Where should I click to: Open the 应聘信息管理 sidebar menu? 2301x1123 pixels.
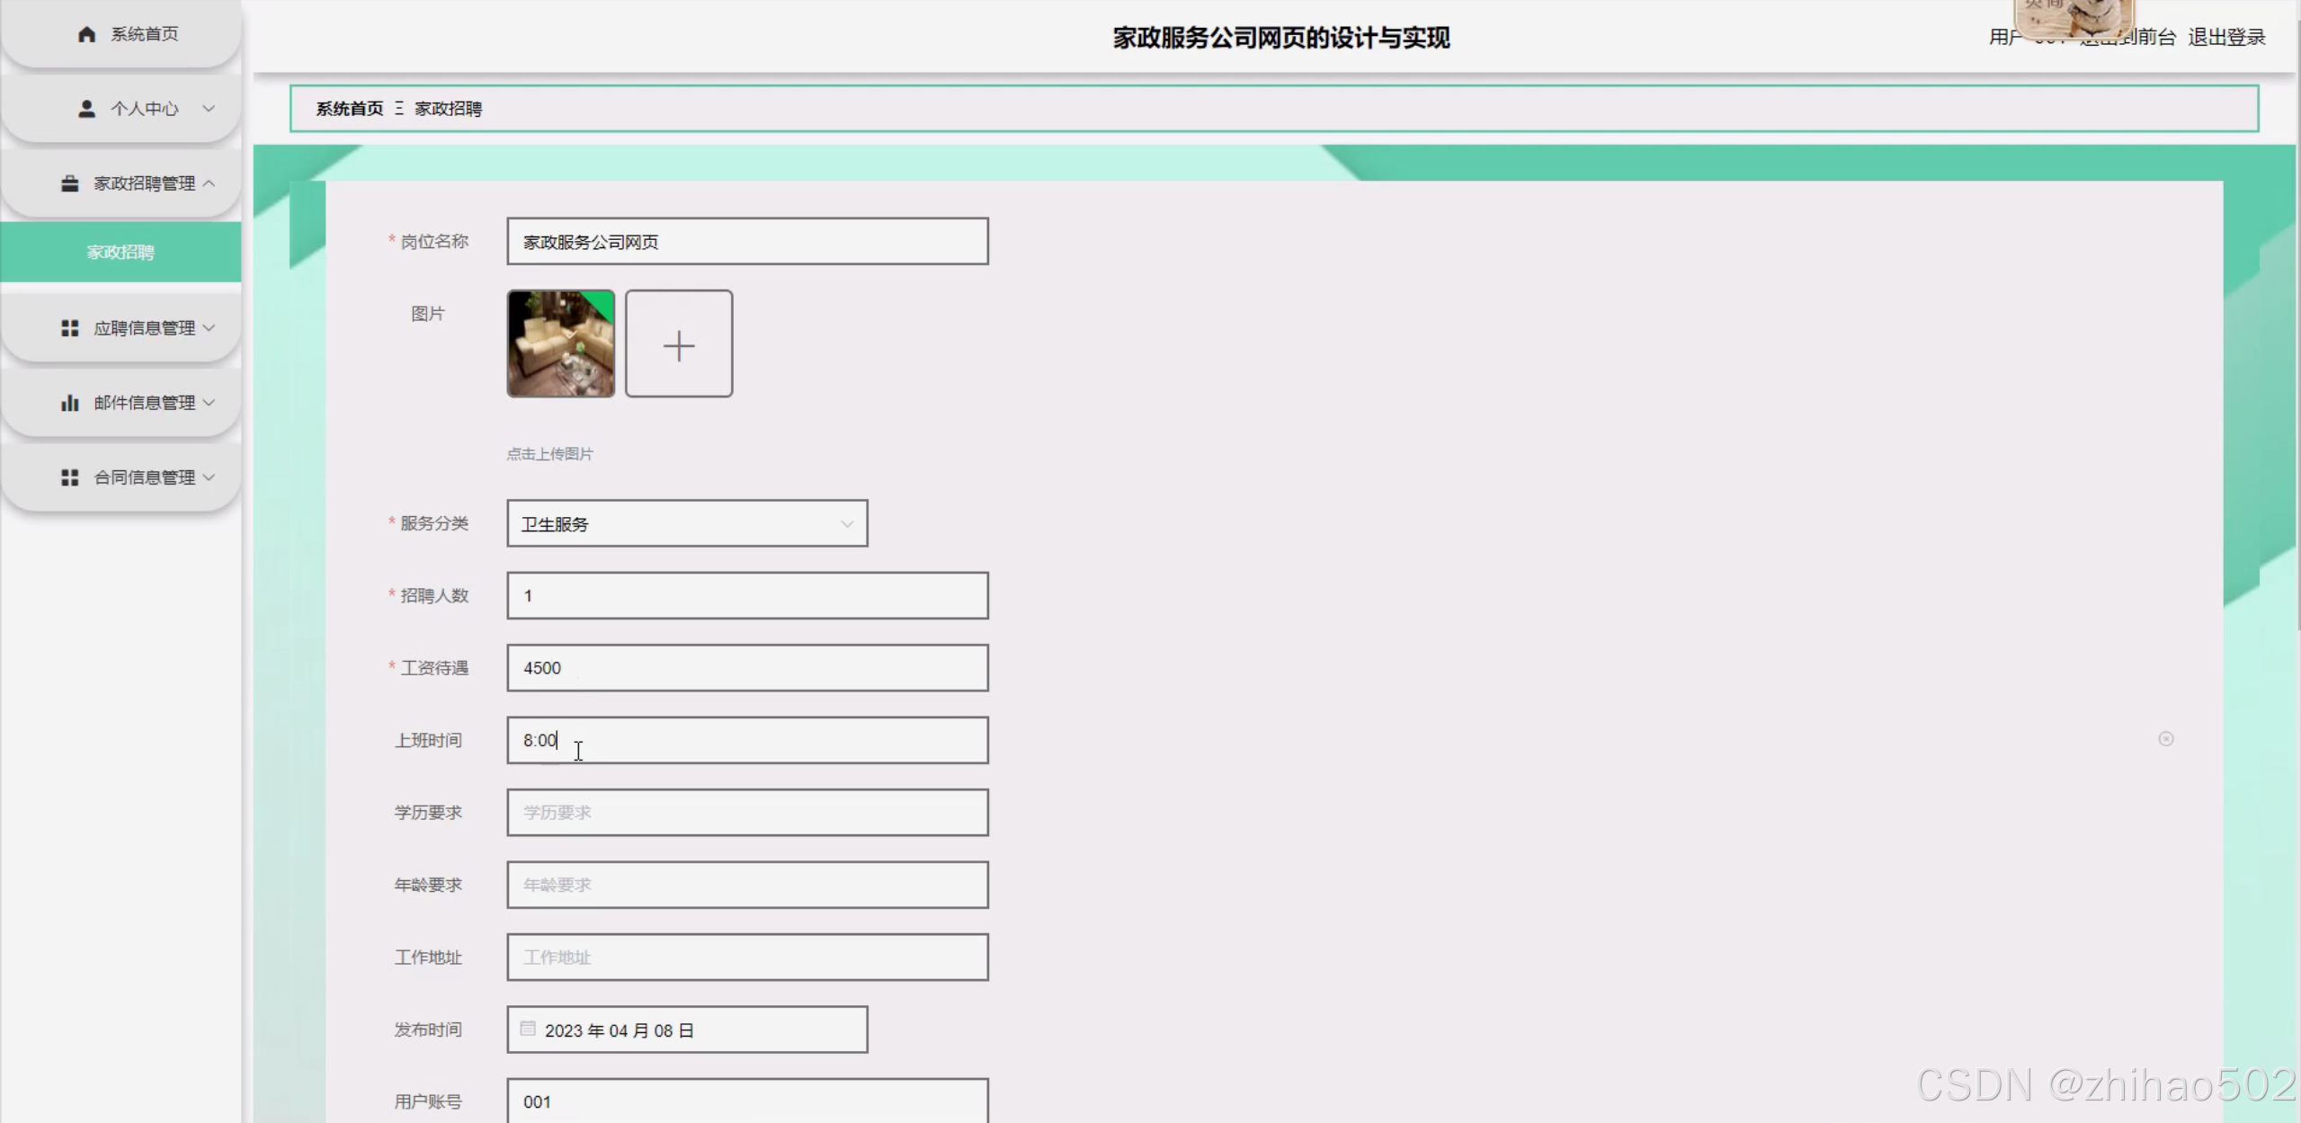pyautogui.click(x=144, y=328)
